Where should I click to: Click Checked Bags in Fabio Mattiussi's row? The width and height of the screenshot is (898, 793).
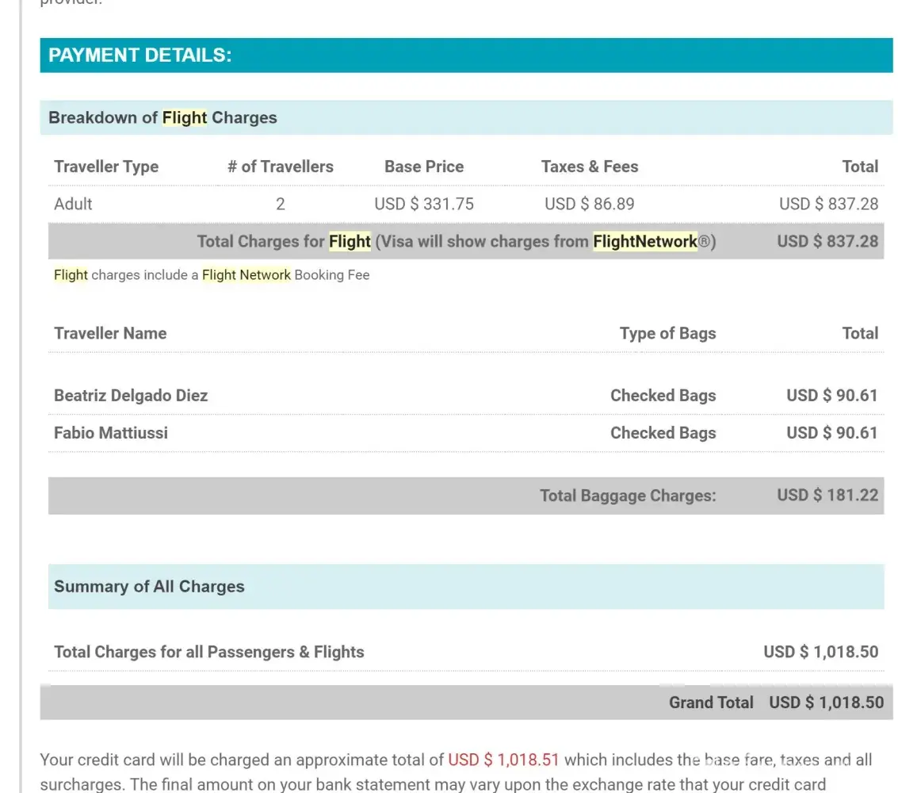pos(663,433)
